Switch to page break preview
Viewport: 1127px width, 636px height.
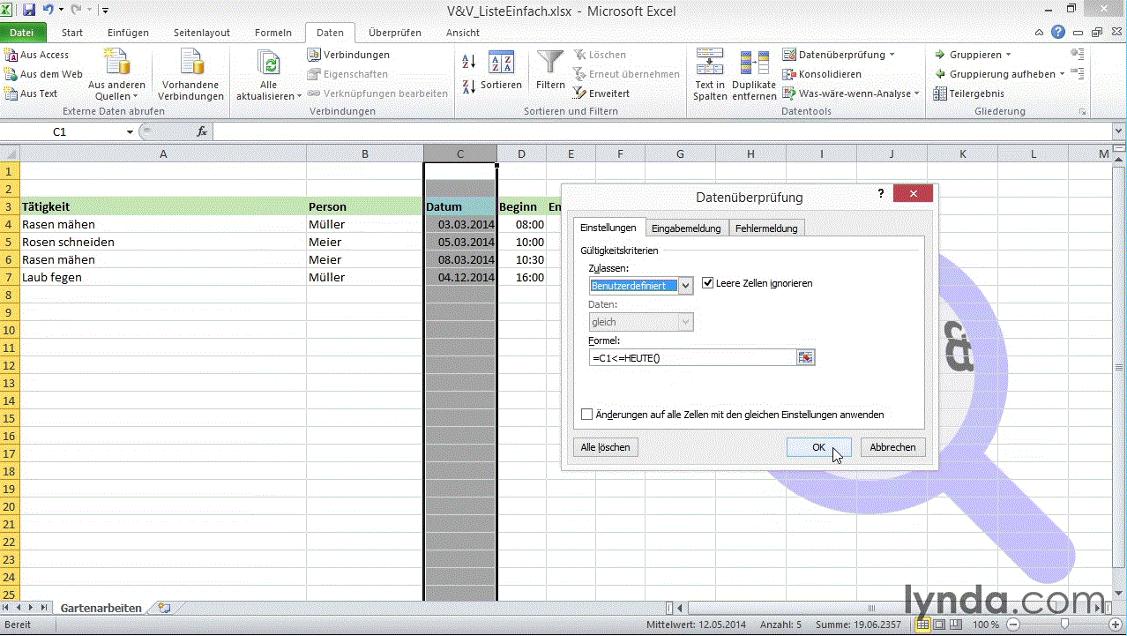(x=954, y=625)
